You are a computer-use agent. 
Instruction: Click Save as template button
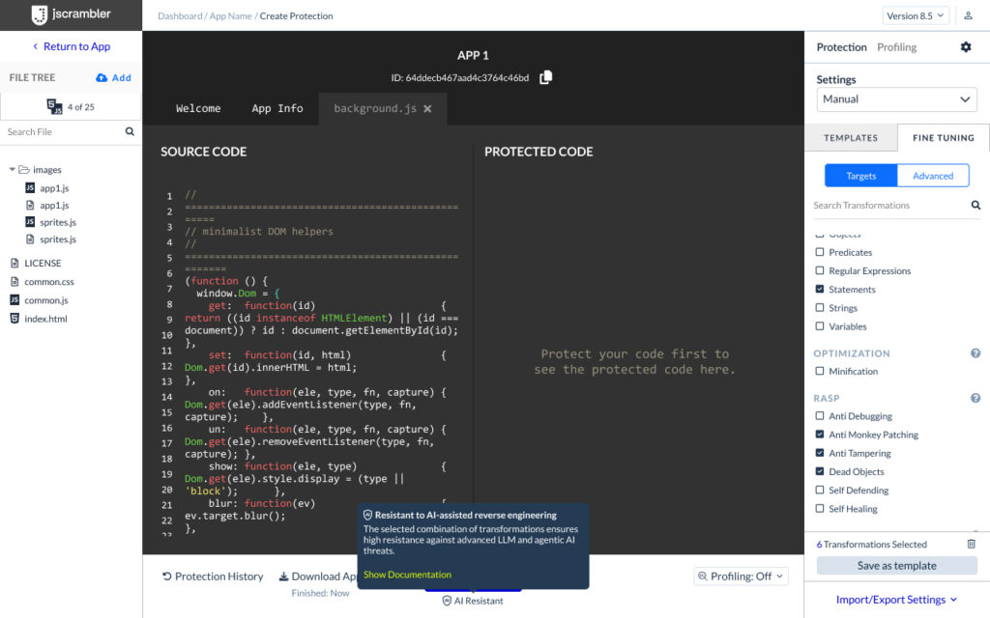[x=896, y=566]
